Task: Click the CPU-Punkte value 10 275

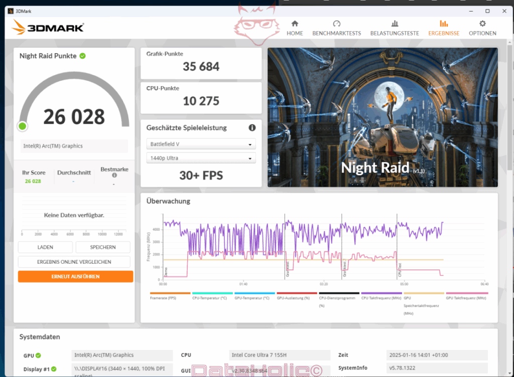Action: [201, 101]
